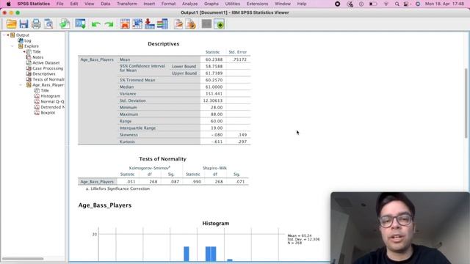Go to Data editor icon
This screenshot has height=264, width=470.
[x=125, y=24]
